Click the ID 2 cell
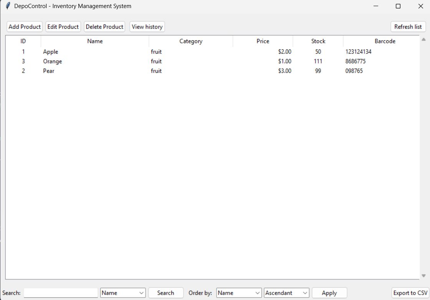The height and width of the screenshot is (300, 430). point(23,71)
